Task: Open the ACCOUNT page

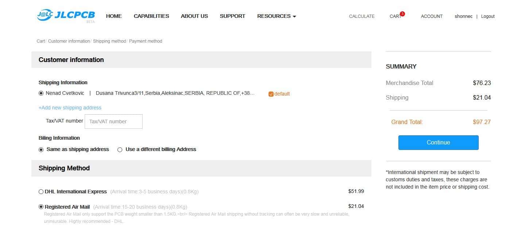Action: coord(432,16)
